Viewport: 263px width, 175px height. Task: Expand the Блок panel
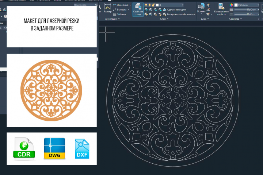coord(205,19)
